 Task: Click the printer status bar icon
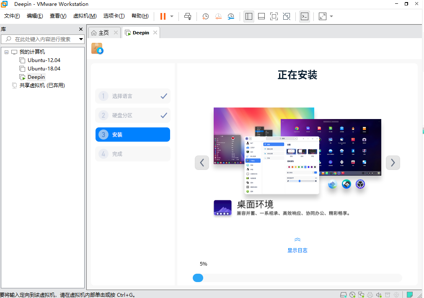click(370, 295)
